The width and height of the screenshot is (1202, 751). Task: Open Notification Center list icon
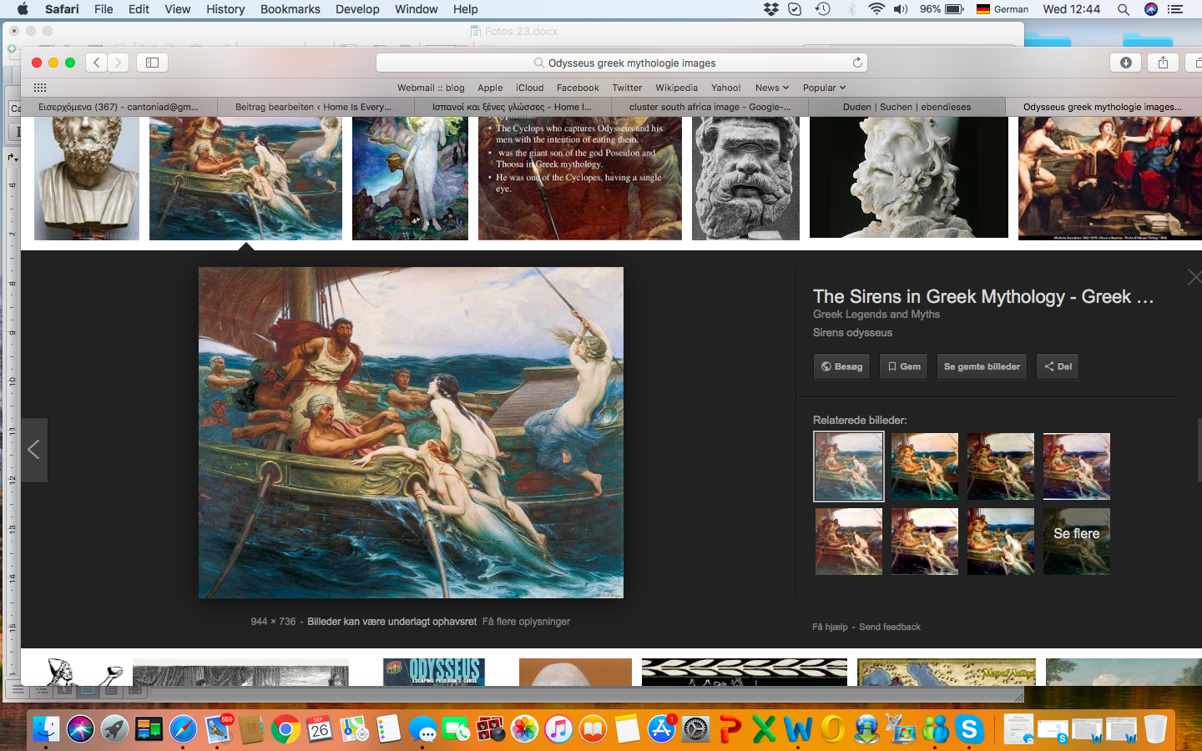(x=1175, y=9)
